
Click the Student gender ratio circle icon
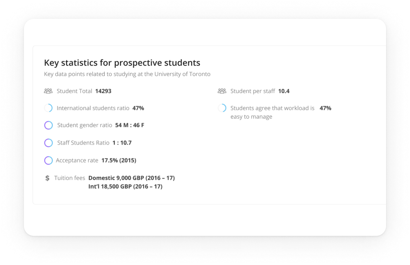[x=48, y=125]
